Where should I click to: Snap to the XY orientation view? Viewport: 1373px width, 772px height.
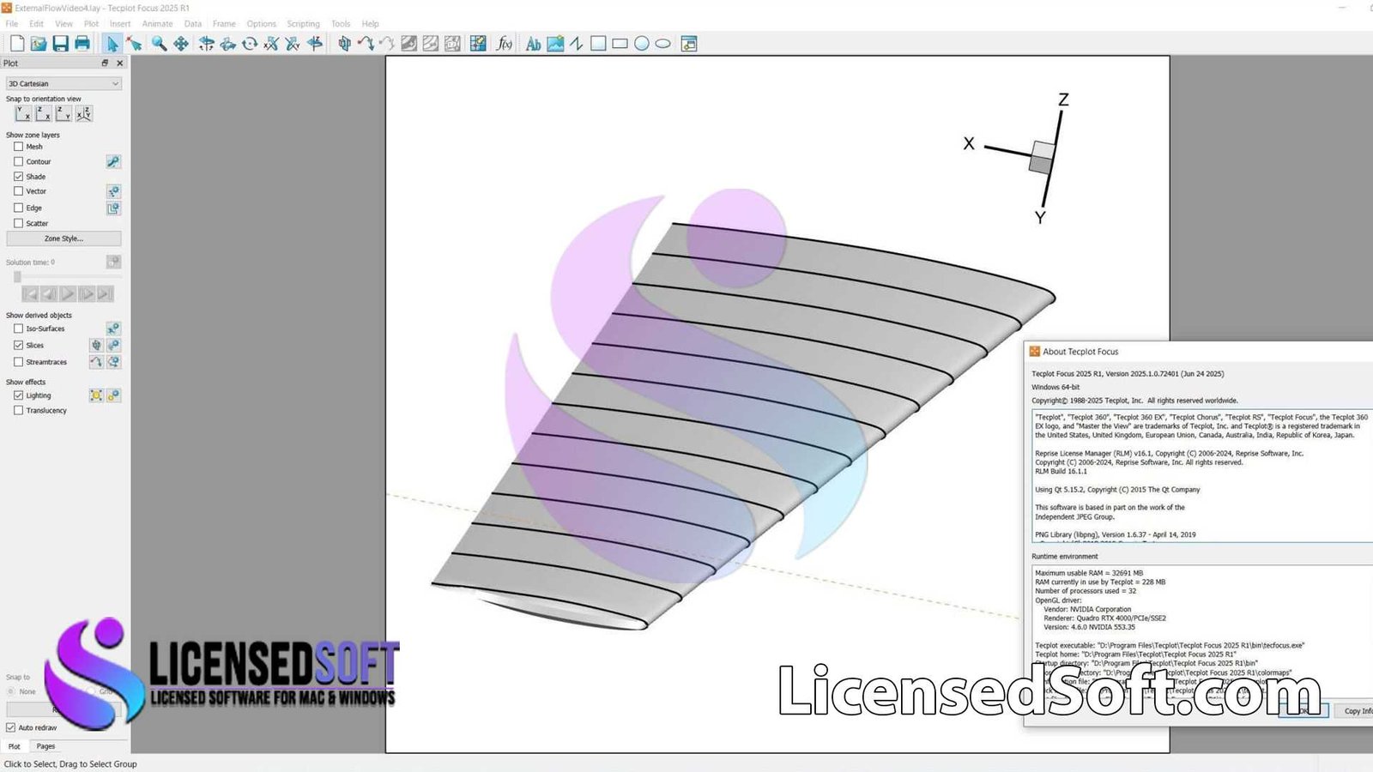coord(23,113)
